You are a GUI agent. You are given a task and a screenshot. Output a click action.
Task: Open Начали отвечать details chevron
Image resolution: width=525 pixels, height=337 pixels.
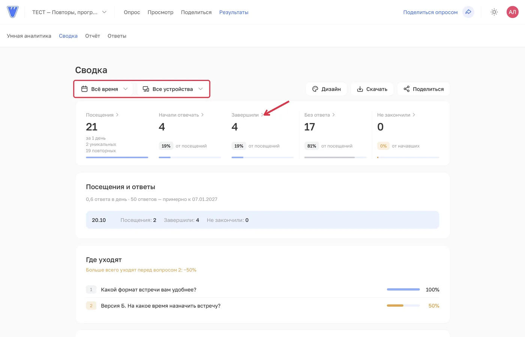[x=202, y=115]
